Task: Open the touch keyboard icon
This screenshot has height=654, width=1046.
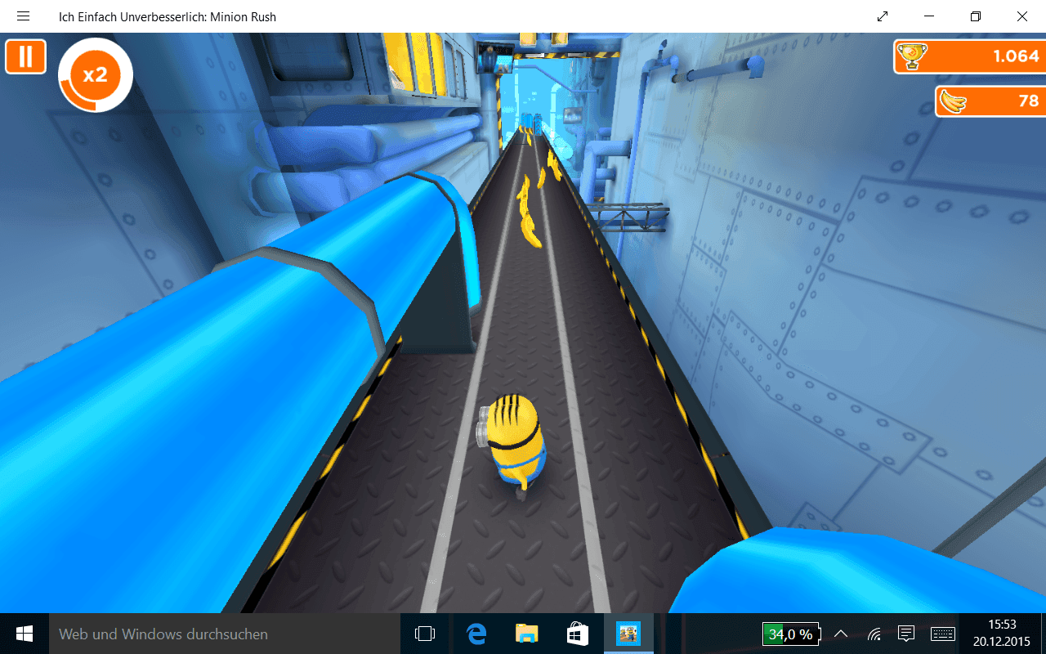Action: (942, 634)
